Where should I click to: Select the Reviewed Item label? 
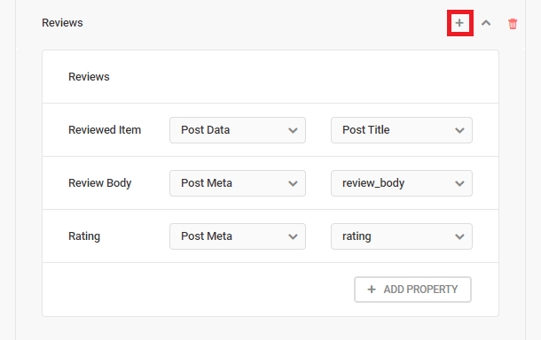point(105,130)
